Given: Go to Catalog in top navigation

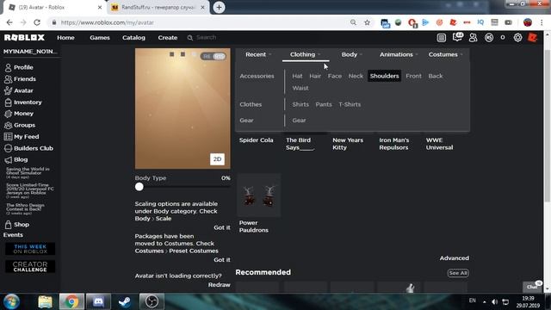Looking at the screenshot, I should [133, 38].
